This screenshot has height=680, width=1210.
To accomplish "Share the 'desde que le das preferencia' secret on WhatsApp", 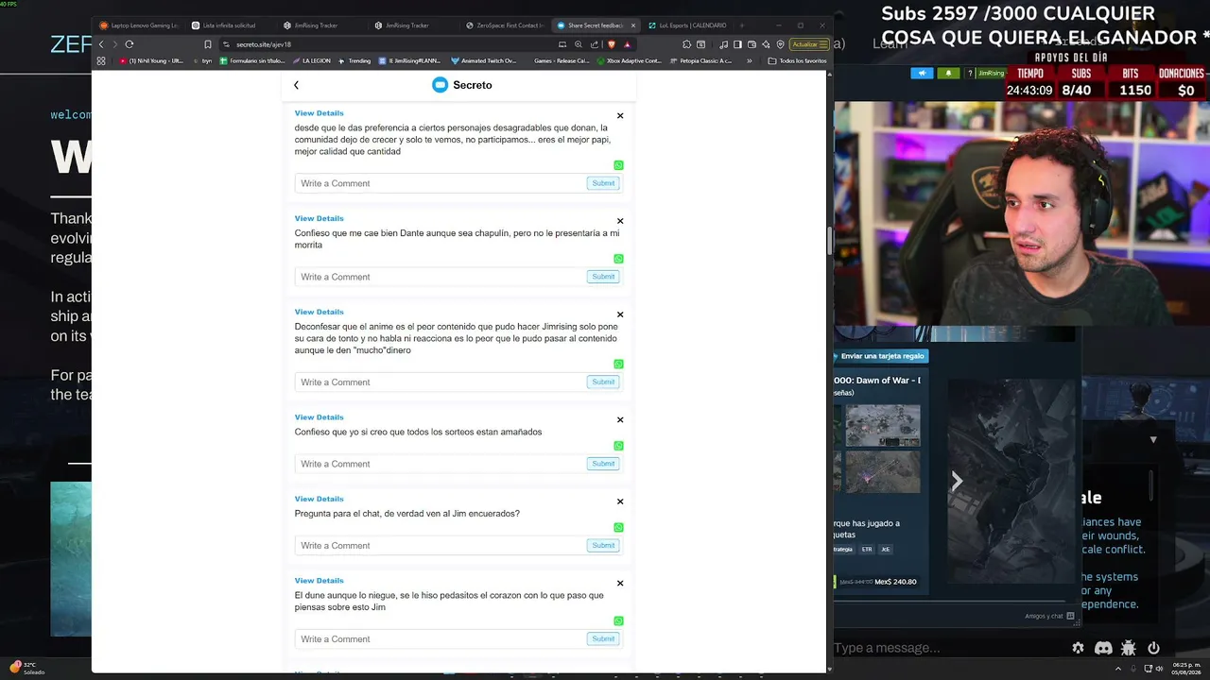I will (618, 165).
